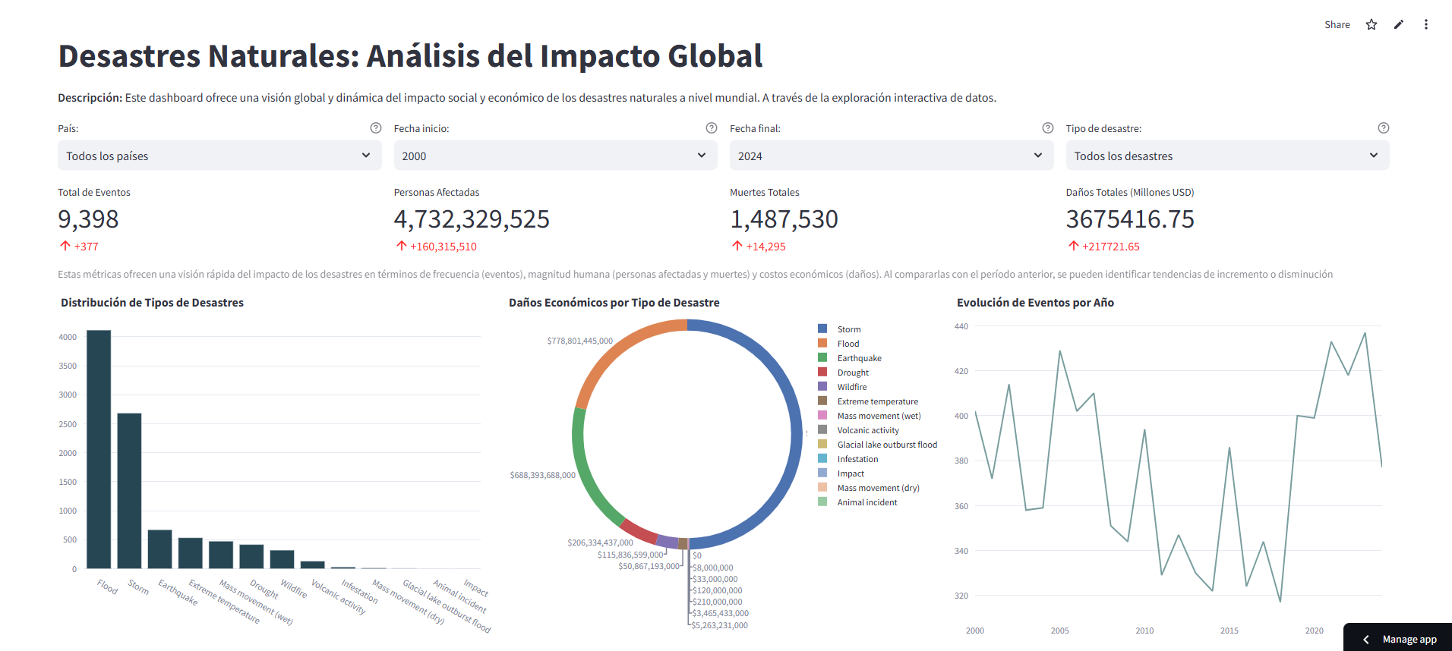Screen dimensions: 1452x651
Task: Click help icon next to Tipo de desastre
Action: pos(1383,128)
